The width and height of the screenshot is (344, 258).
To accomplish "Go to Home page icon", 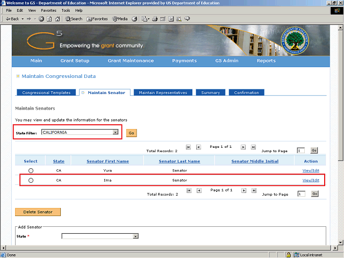I will [58, 19].
